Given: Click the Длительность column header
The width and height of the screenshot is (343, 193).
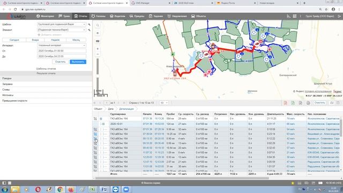Looking at the screenshot, I should click(275, 114).
